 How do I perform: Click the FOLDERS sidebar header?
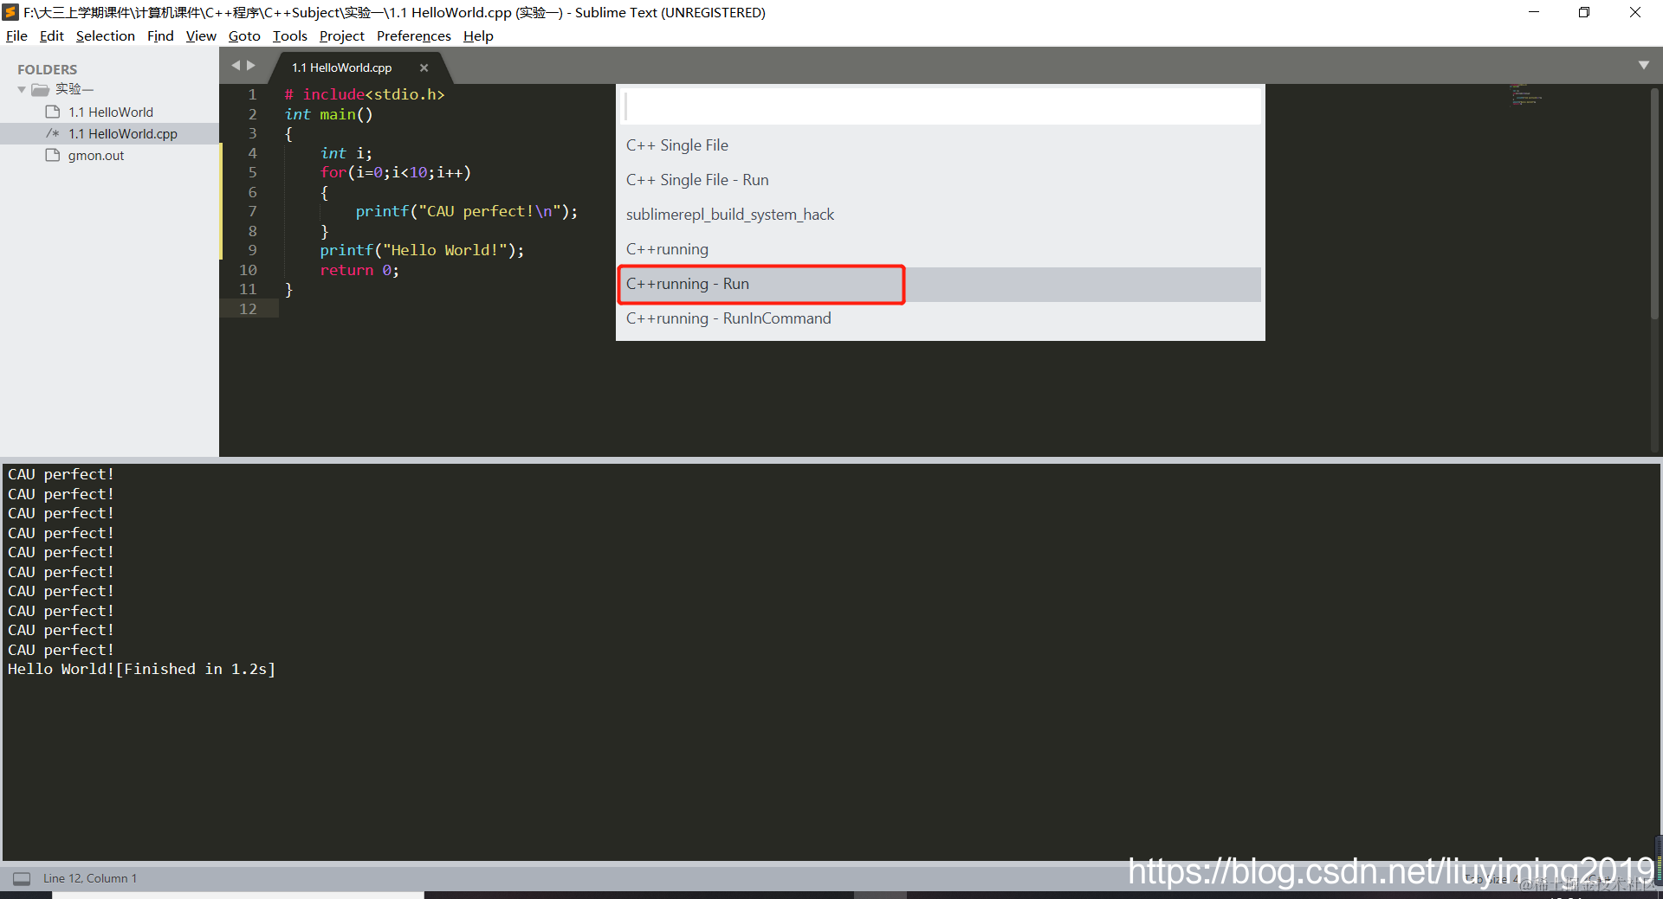coord(47,69)
